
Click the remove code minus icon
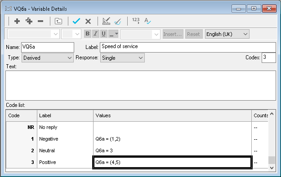40,21
